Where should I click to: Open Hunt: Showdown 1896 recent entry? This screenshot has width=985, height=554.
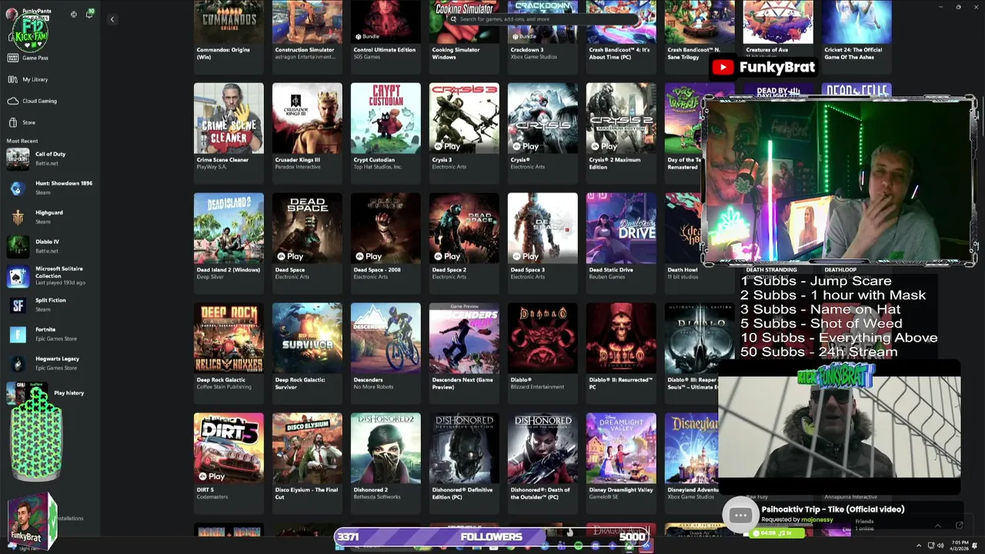point(50,188)
